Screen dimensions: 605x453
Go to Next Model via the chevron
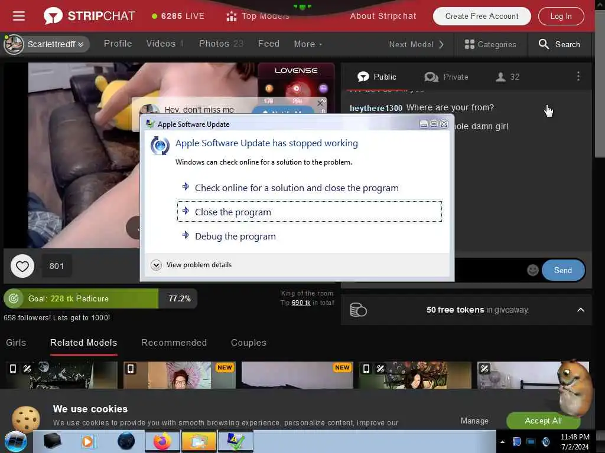click(441, 44)
